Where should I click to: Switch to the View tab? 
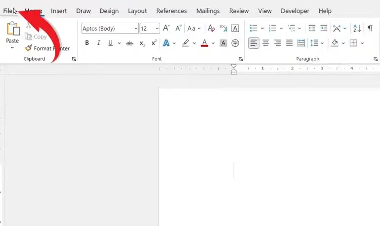tap(265, 11)
